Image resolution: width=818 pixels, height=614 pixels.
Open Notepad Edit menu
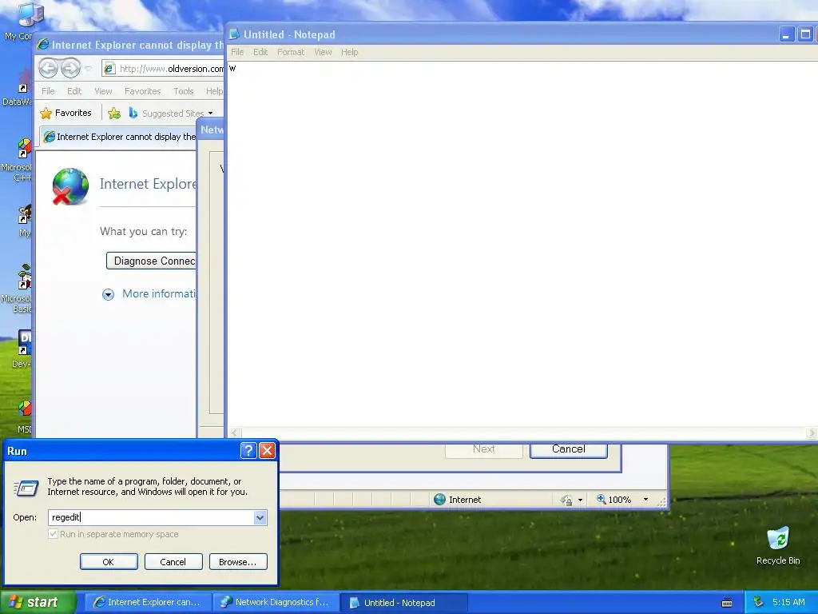260,52
